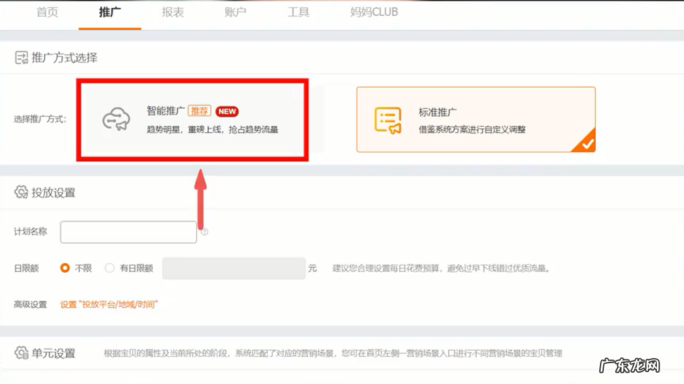This screenshot has height=384, width=684.
Task: Open the 妈妈CLUB menu item
Action: [x=373, y=12]
